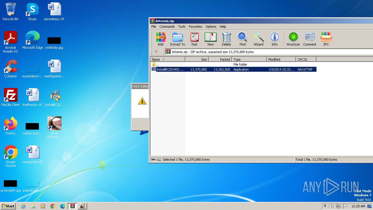Viewport: 373px width, 210px height.
Task: Open weeklypeter rtf desktop file
Action: (x=54, y=69)
